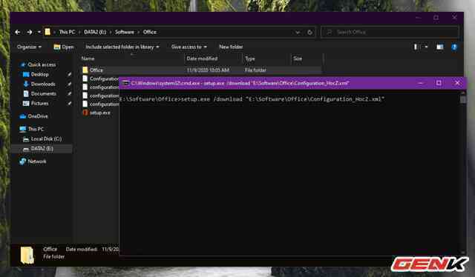Select 'DATA2 (E:)' breadcrumb segment
Image resolution: width=475 pixels, height=277 pixels.
95,32
